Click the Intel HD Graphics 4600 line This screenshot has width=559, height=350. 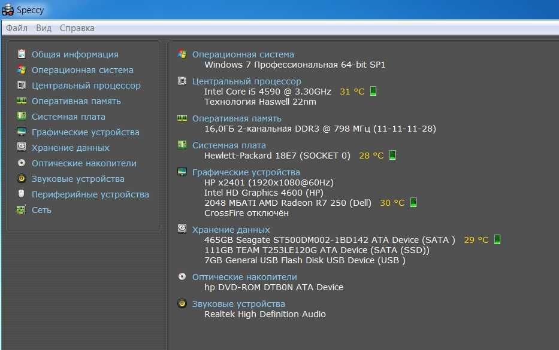click(x=264, y=193)
